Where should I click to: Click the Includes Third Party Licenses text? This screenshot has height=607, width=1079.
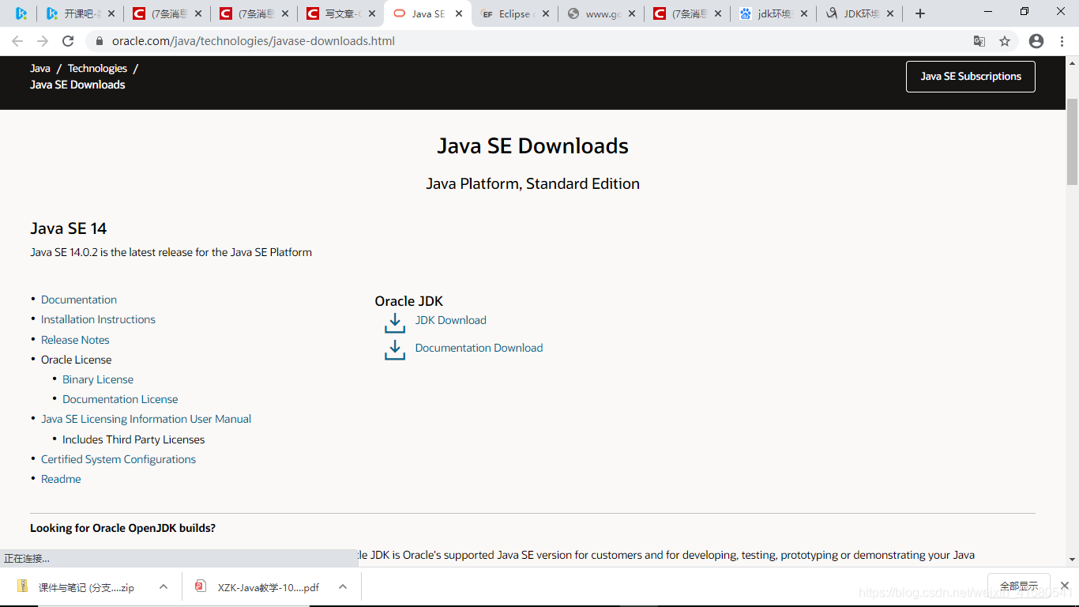(x=133, y=439)
